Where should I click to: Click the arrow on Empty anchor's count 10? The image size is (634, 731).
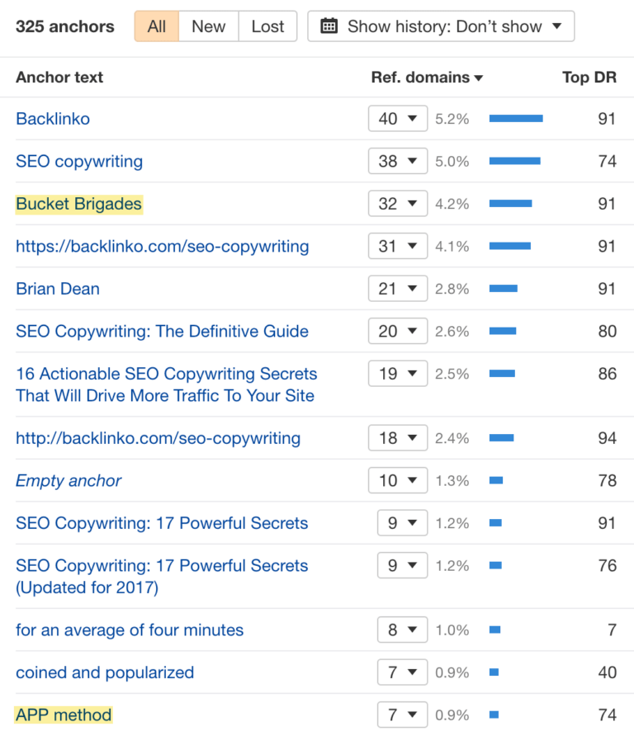414,480
